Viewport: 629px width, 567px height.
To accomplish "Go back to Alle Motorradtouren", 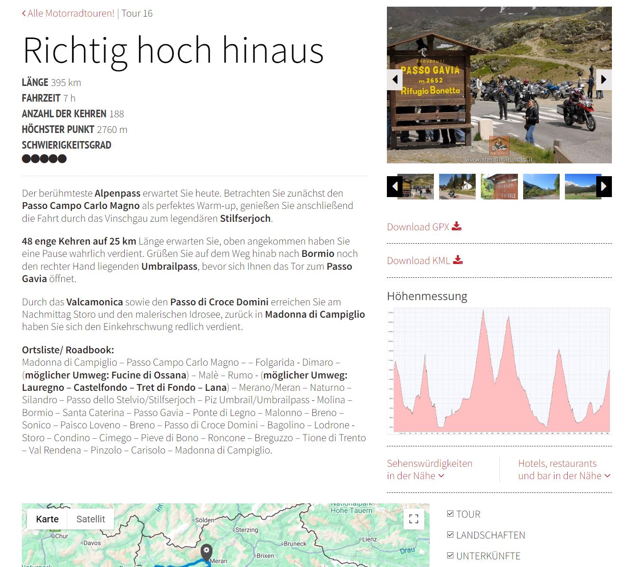I will [x=68, y=13].
